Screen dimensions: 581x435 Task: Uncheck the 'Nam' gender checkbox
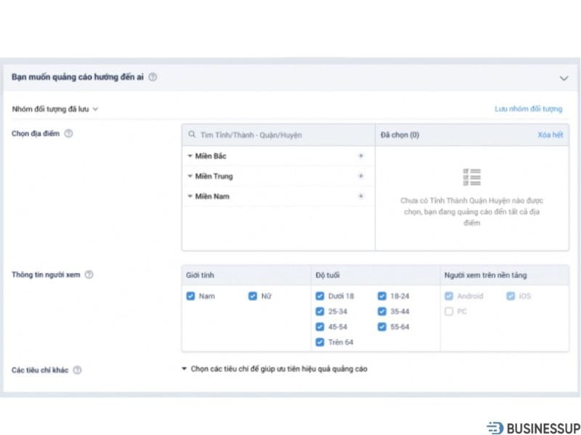click(x=191, y=296)
